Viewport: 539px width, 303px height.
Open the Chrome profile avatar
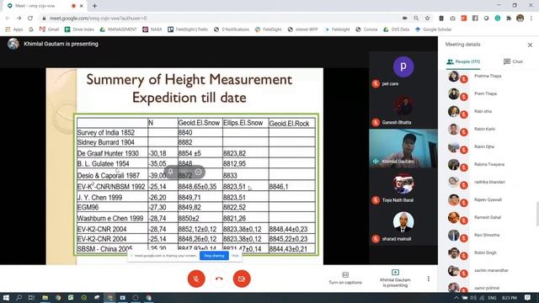click(520, 19)
